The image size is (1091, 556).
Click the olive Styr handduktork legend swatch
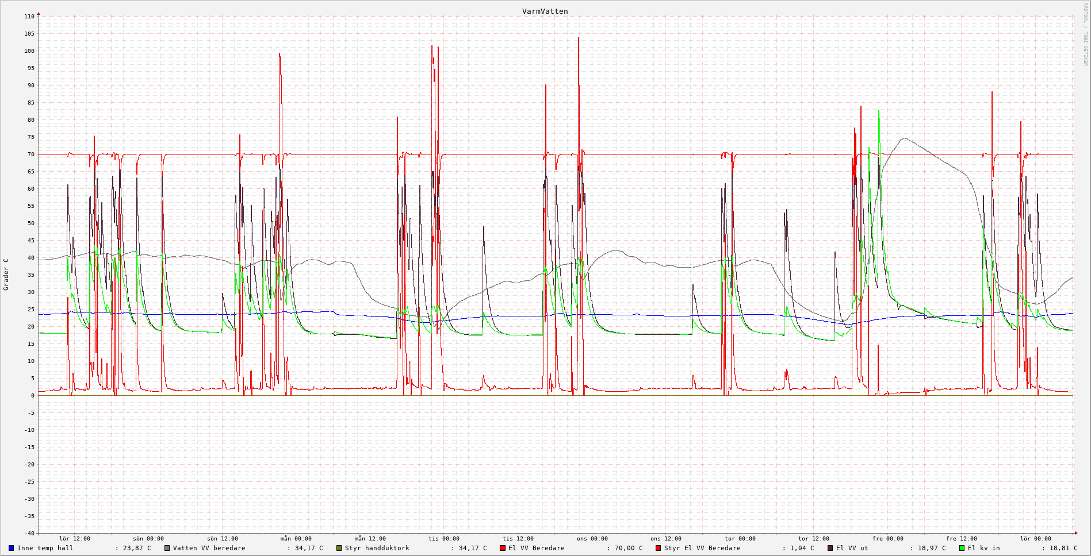(339, 548)
